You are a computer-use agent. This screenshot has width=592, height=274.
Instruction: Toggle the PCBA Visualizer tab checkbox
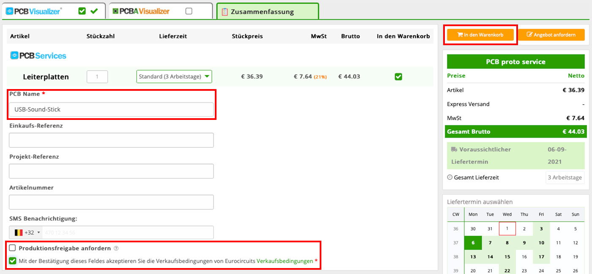[189, 11]
